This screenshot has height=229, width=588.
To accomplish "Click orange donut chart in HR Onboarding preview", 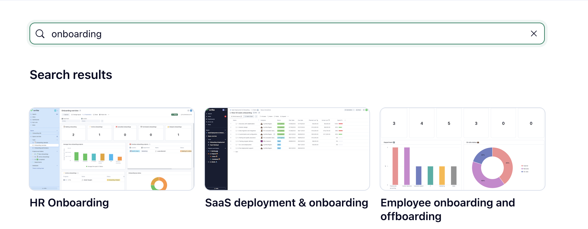I will pos(159,184).
